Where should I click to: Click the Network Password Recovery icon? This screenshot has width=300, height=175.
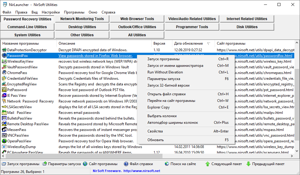[x=4, y=101]
